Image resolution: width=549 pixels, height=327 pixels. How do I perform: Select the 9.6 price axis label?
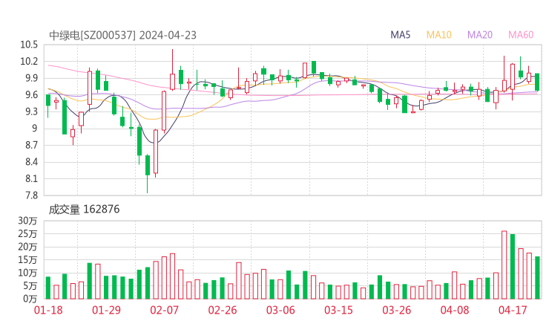[x=31, y=94]
